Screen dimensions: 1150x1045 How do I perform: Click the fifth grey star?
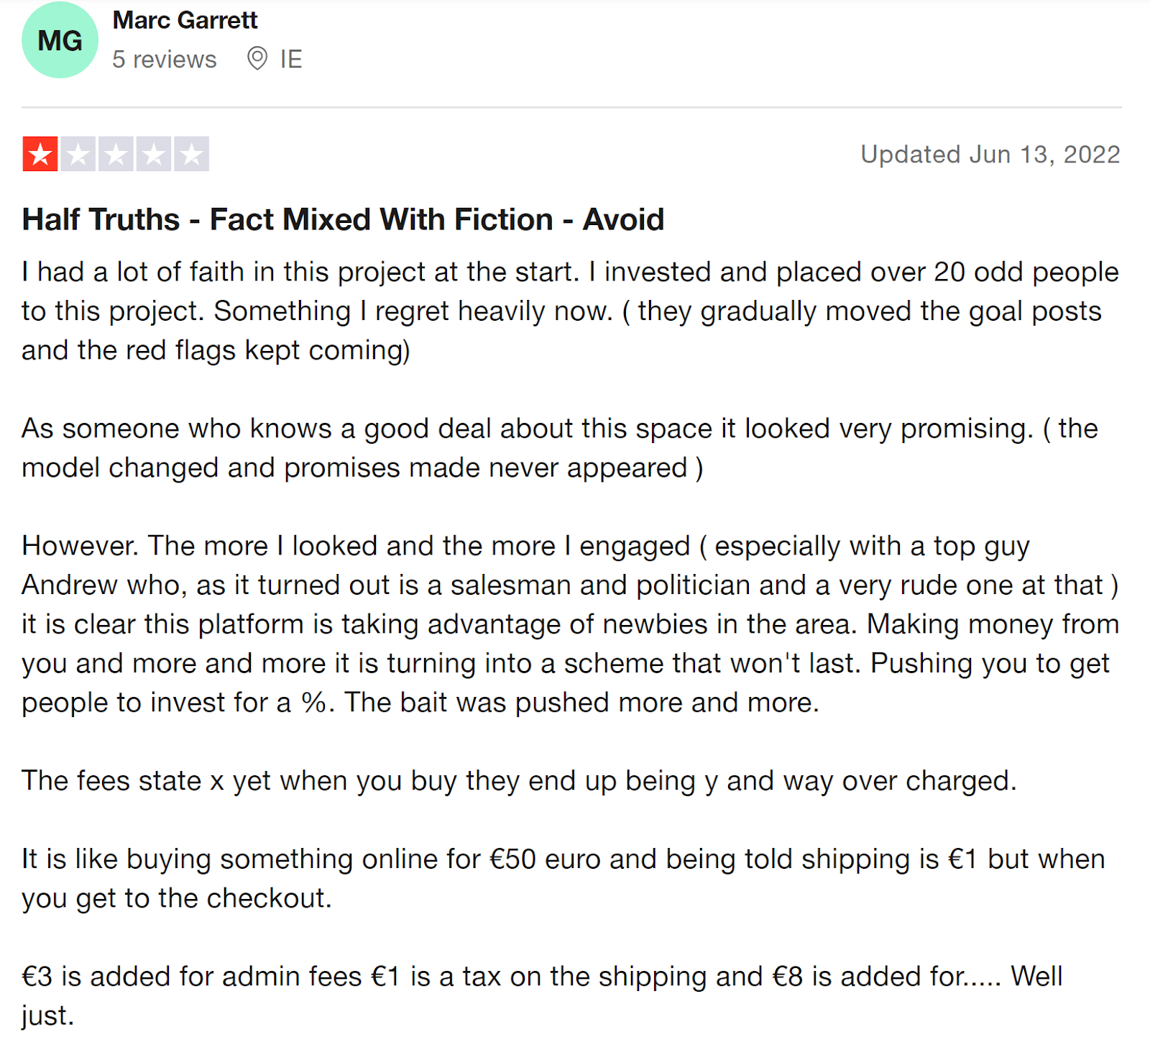pyautogui.click(x=191, y=154)
